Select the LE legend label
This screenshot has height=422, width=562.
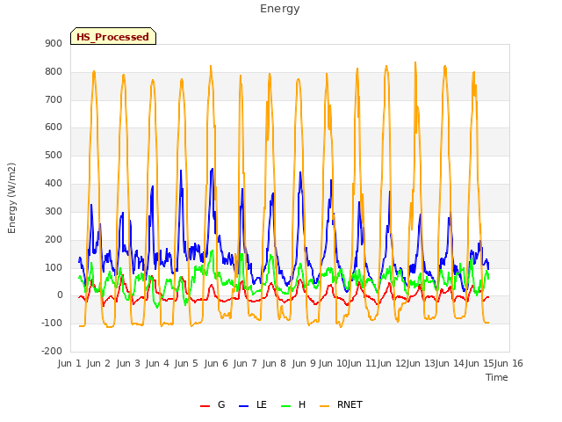(x=262, y=404)
